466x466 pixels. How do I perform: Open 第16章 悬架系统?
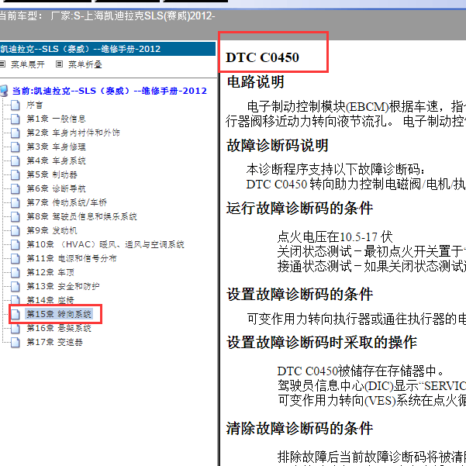tap(59, 328)
